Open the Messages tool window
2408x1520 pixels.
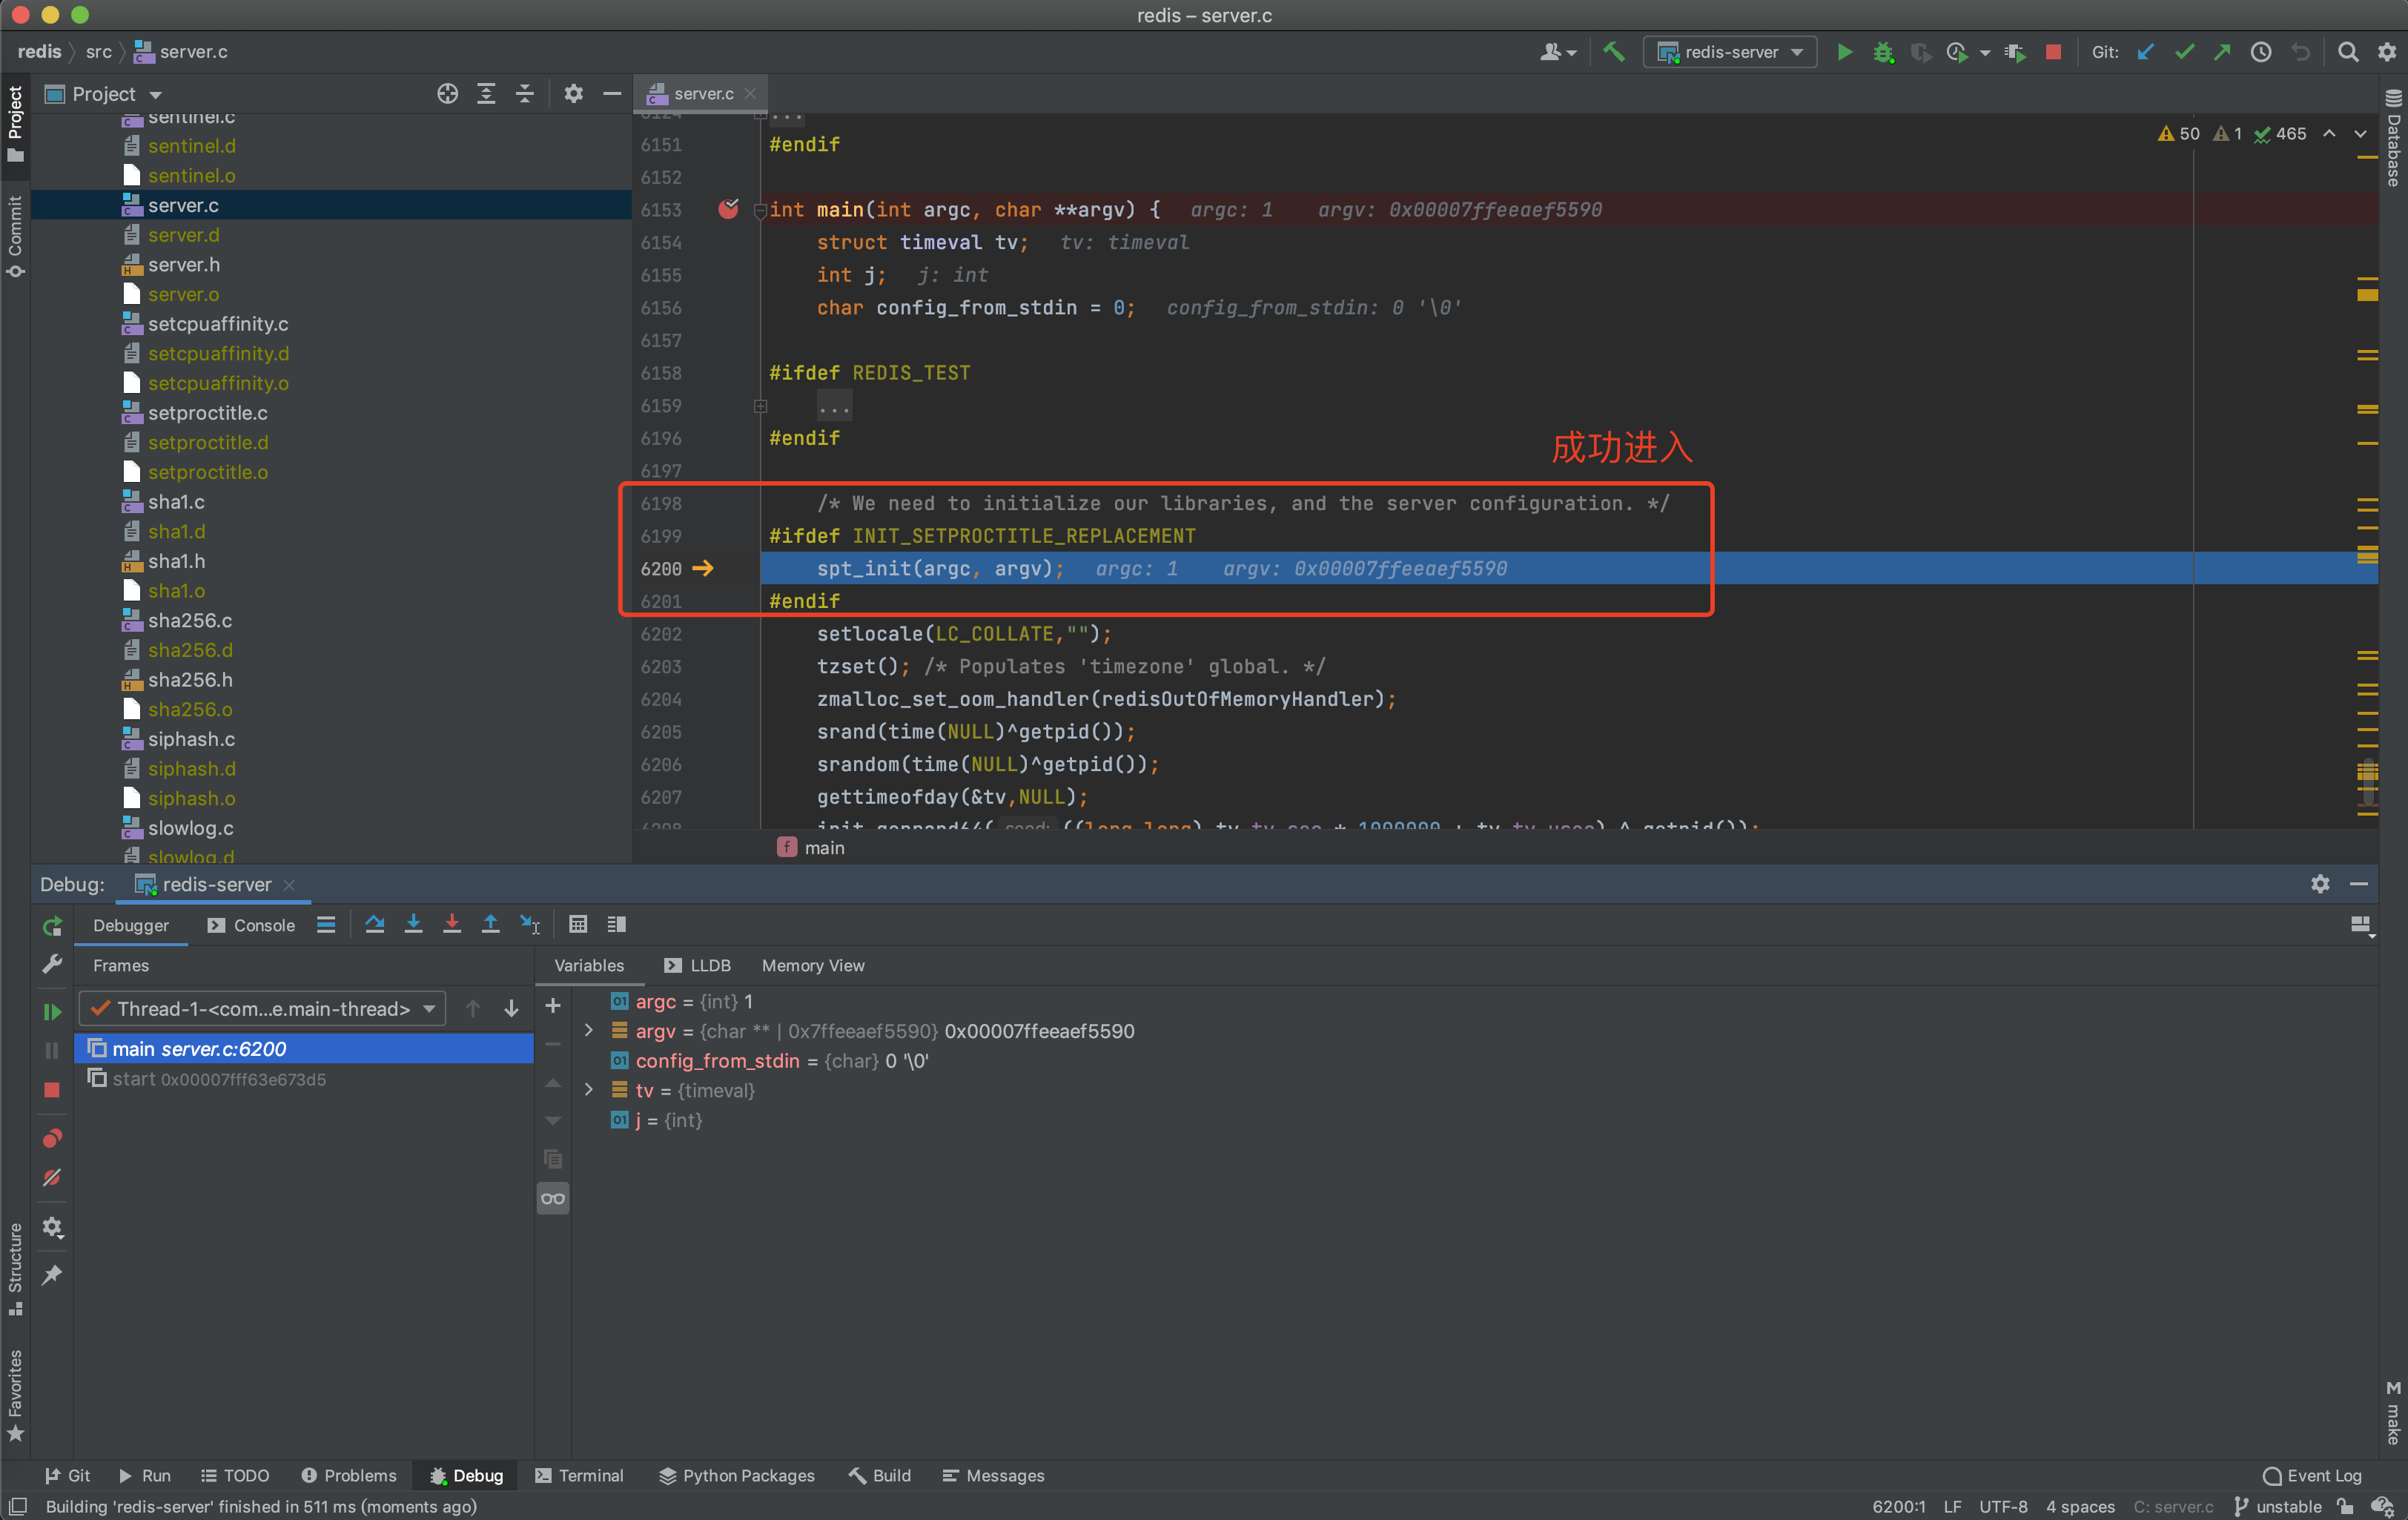click(993, 1475)
